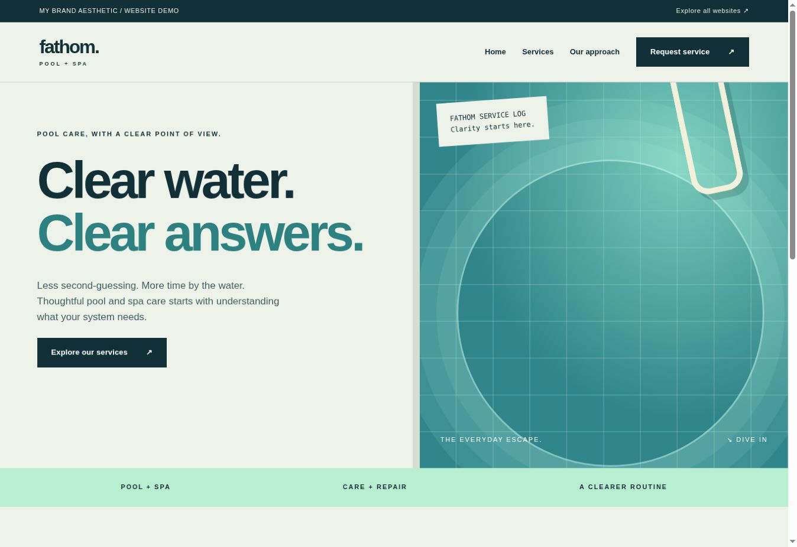
Task: Click the POOL + SPA subtitle under the logo
Action: (63, 64)
